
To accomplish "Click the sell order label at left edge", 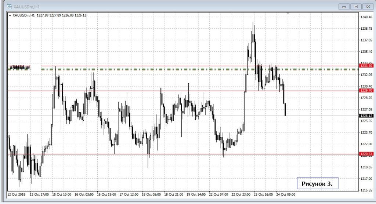I will click(18, 68).
